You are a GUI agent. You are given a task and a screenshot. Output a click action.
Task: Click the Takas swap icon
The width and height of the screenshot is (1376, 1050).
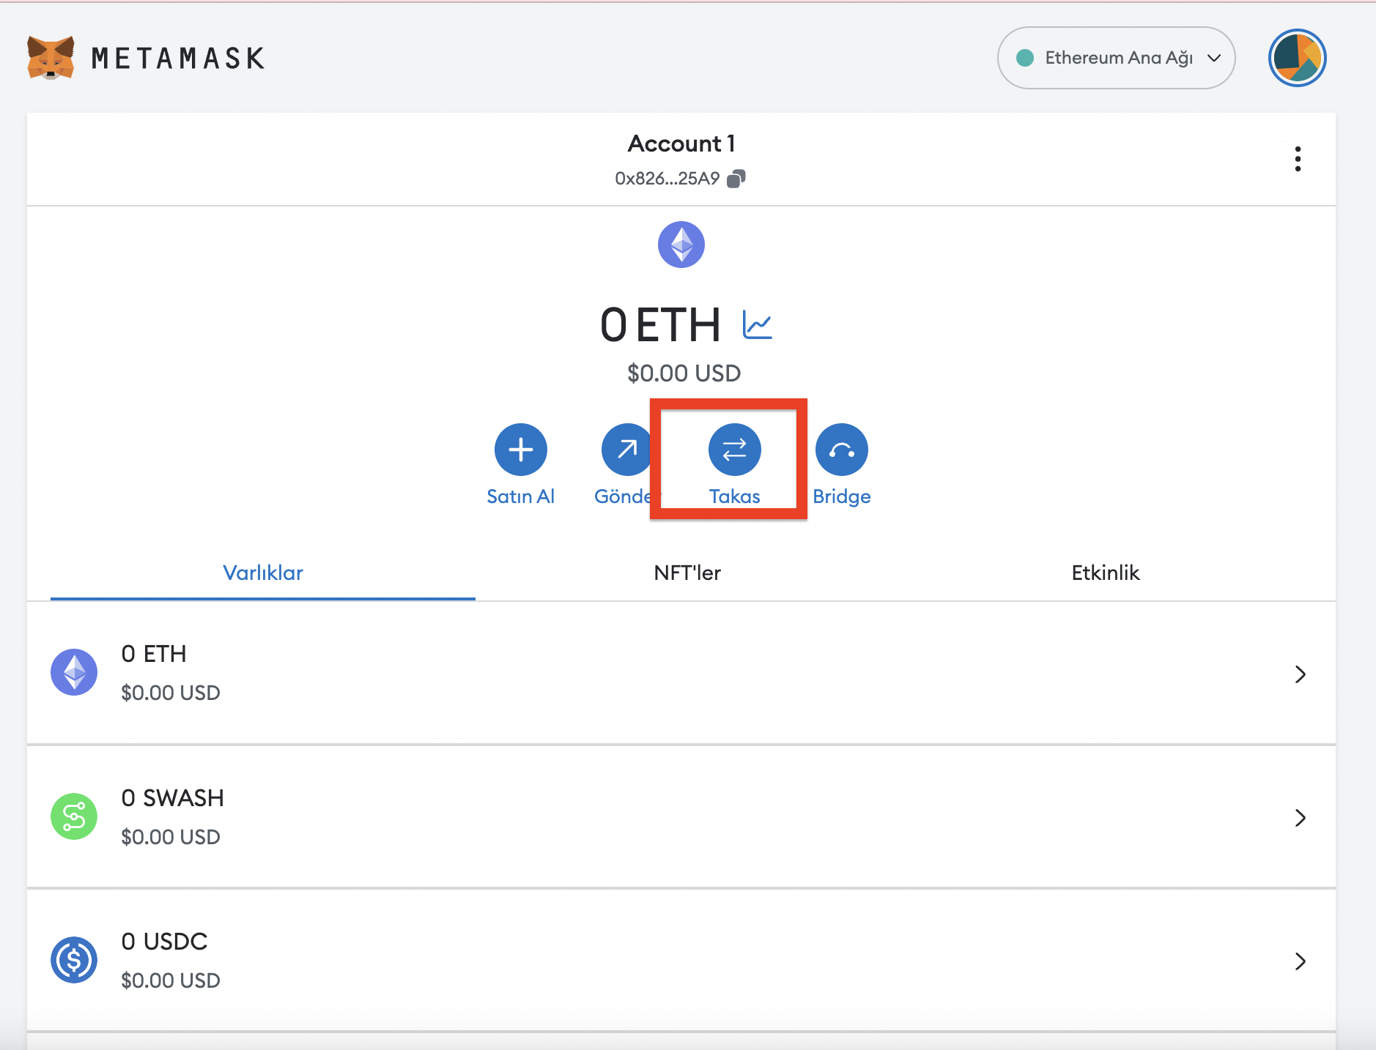(x=735, y=450)
